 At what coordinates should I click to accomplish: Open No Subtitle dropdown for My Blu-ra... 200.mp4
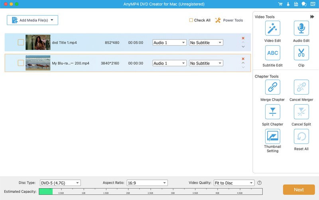point(206,63)
